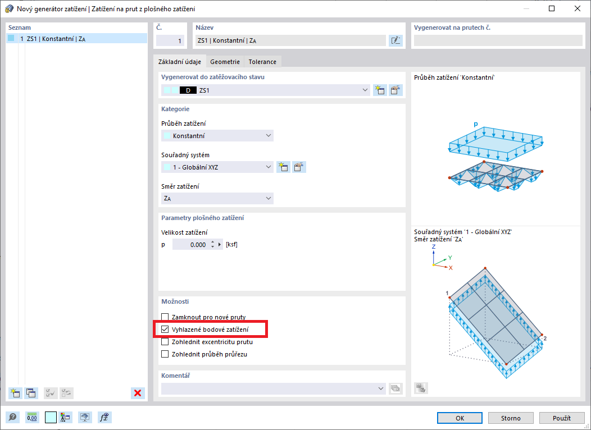Uncheck Vyhlazené bodové zatížení
The width and height of the screenshot is (591, 430).
coord(165,330)
